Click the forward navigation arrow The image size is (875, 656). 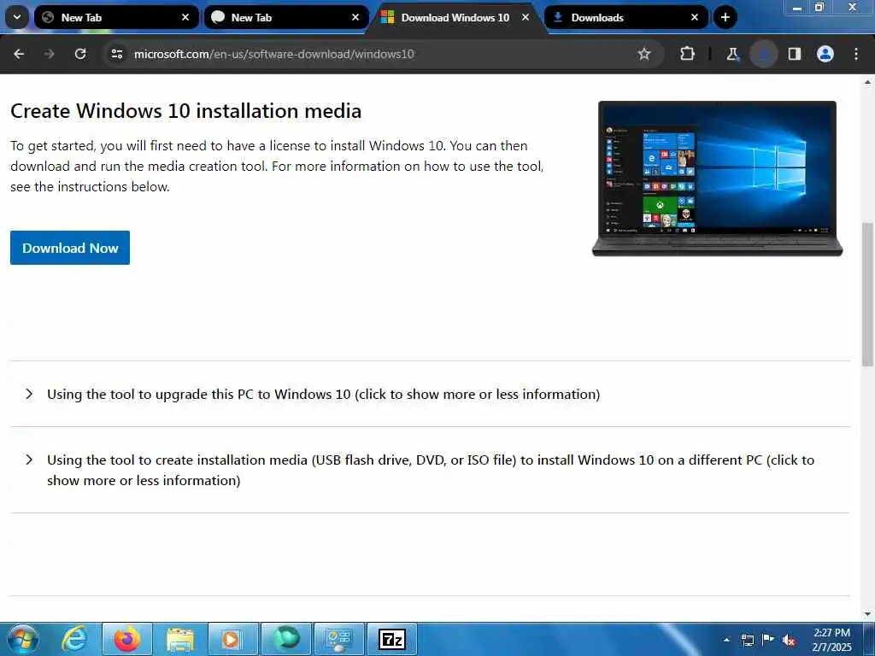coord(49,54)
